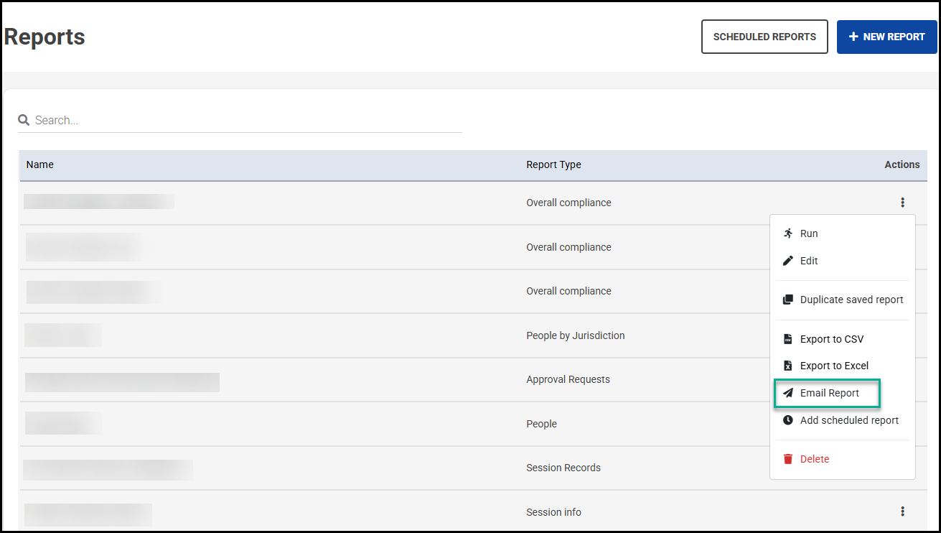Click the pencil Edit icon
This screenshot has height=533, width=941.
point(788,261)
